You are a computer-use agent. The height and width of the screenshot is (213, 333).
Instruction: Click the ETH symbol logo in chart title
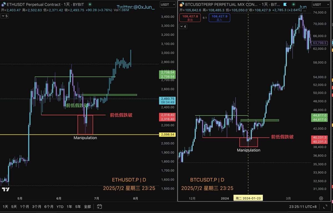pos(3,4)
